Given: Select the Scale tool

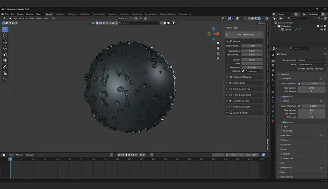Looking at the screenshot, I should (x=5, y=54).
